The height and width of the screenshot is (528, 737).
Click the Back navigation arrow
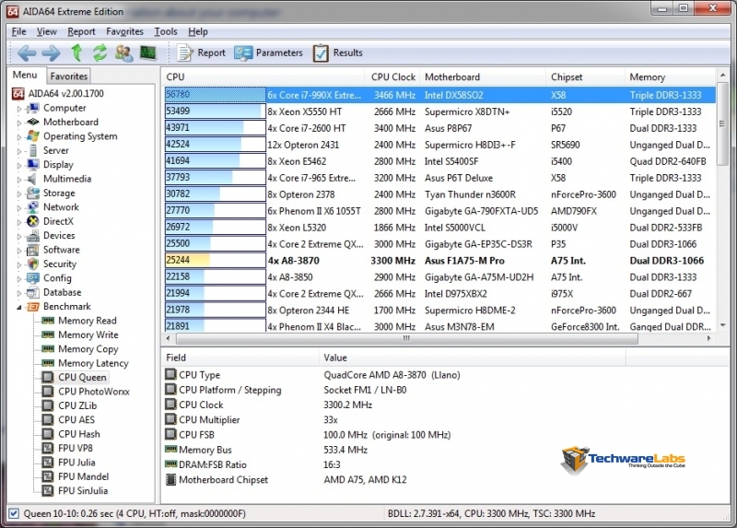click(27, 53)
